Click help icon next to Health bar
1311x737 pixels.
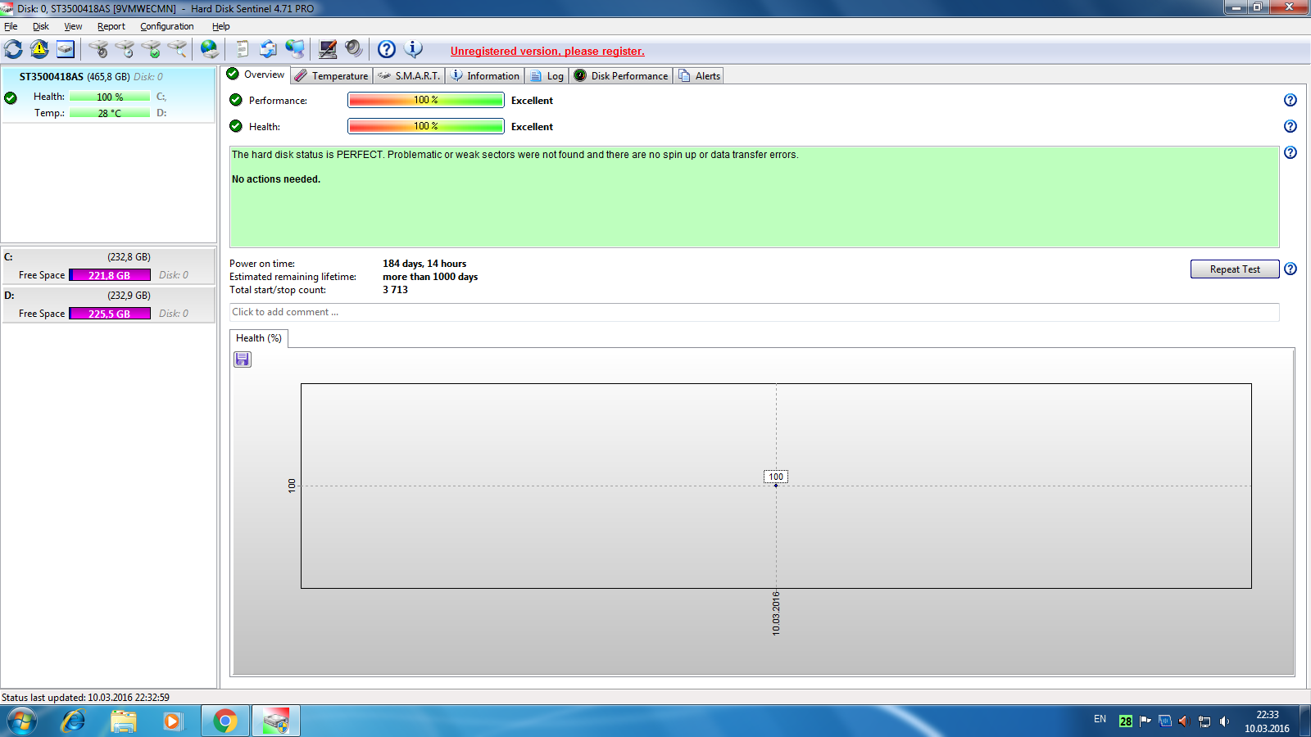click(1291, 126)
